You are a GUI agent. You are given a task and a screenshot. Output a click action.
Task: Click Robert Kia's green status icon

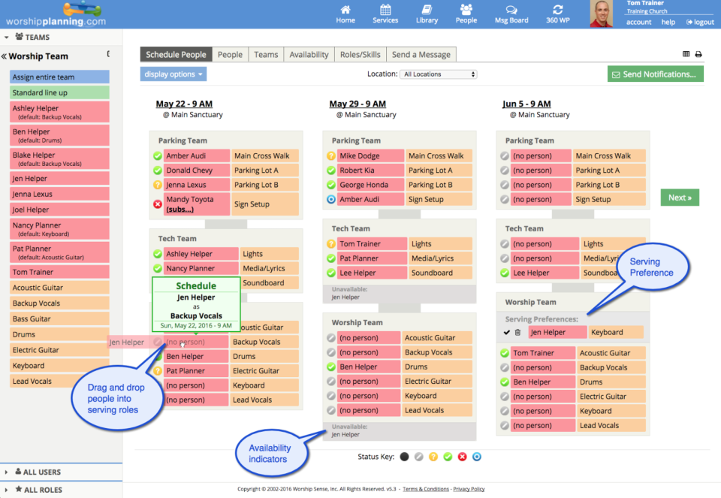(330, 171)
